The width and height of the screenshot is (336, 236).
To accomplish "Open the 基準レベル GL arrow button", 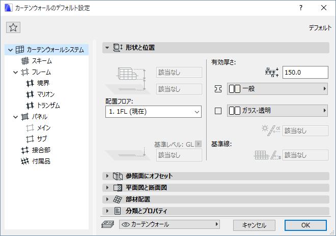I will click(199, 144).
